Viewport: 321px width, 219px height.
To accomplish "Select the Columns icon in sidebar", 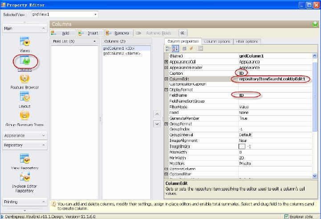I will click(25, 61).
